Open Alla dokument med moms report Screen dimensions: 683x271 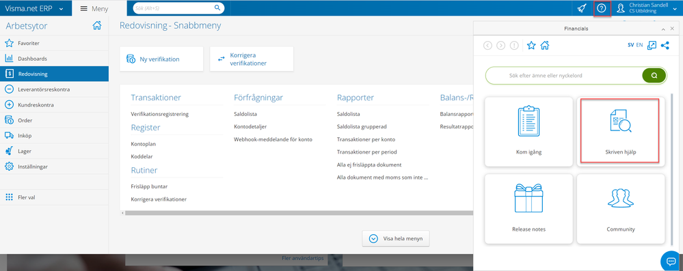(x=382, y=177)
